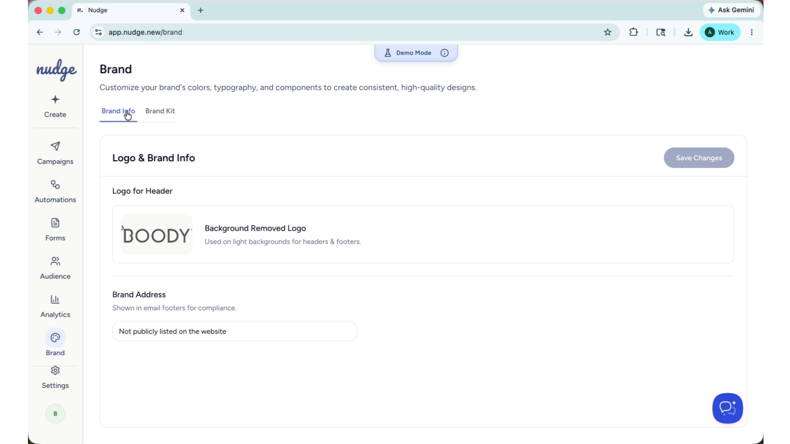
Task: Go to Automations in sidebar
Action: pos(55,192)
